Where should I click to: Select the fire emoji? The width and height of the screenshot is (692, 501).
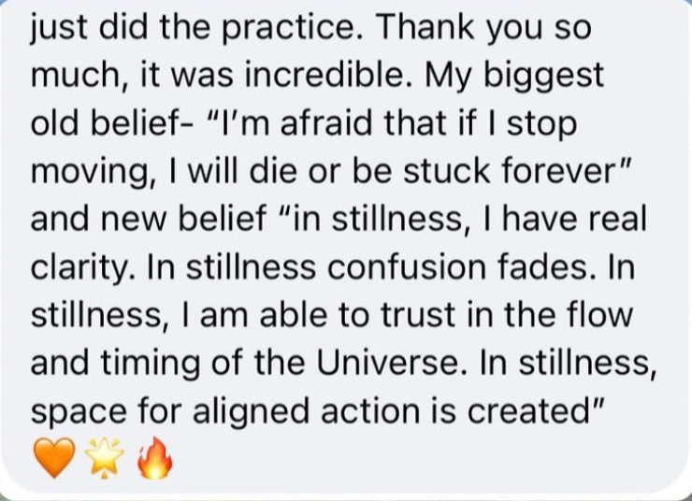point(154,459)
